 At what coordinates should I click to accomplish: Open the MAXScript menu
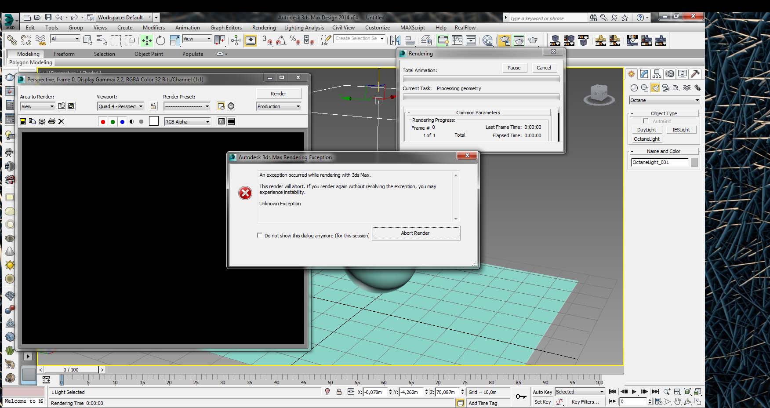[x=413, y=28]
